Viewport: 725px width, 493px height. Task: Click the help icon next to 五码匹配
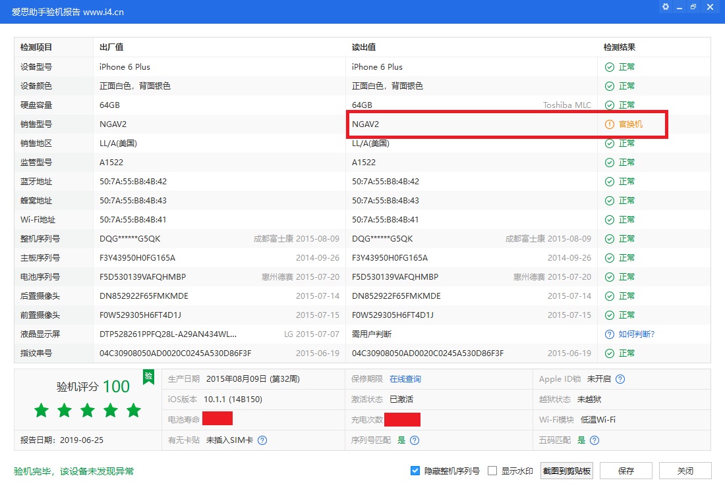point(594,440)
